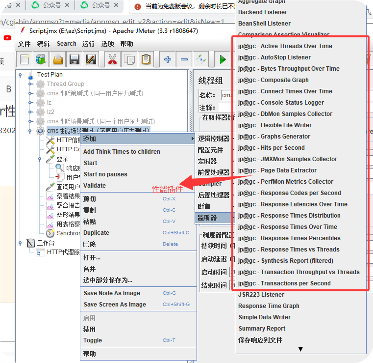Expand the lz2 tree node

(x=30, y=112)
